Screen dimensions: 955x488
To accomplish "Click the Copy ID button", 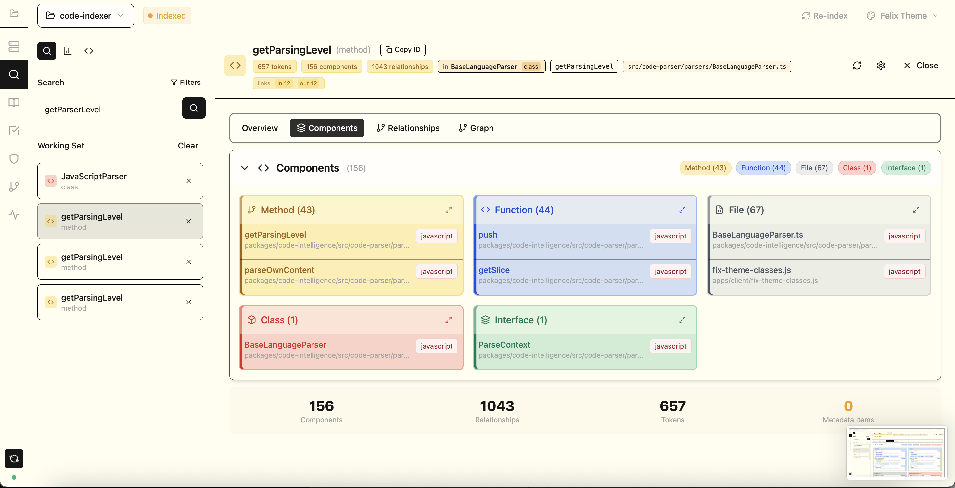I will click(x=402, y=50).
